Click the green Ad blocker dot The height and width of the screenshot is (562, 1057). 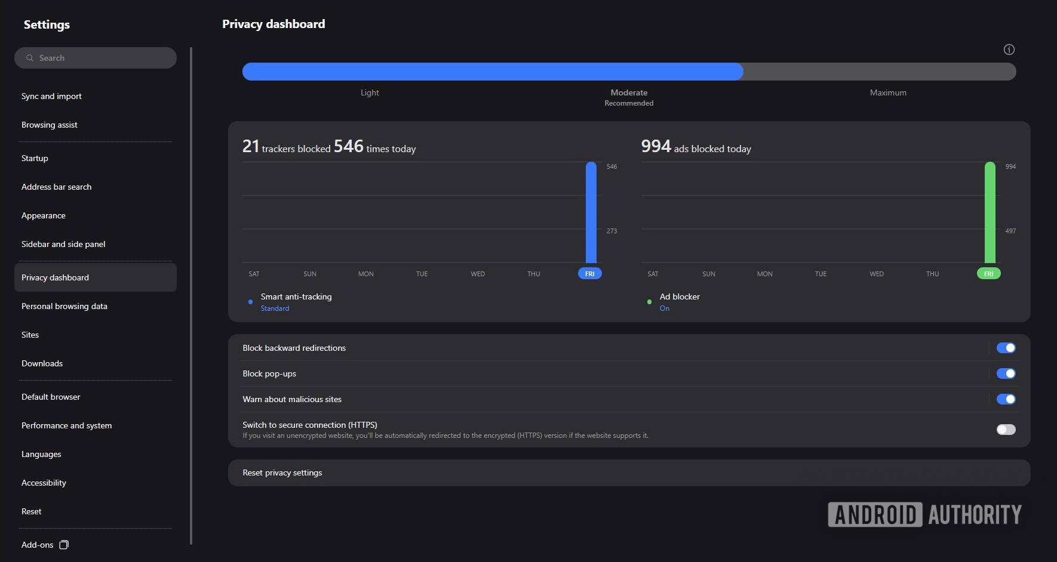(x=649, y=302)
